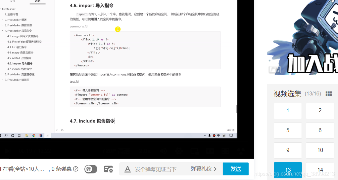Viewport: 338px width, 180px height.
Task: Switch the input language via the 中 indicator
Action: point(218,135)
